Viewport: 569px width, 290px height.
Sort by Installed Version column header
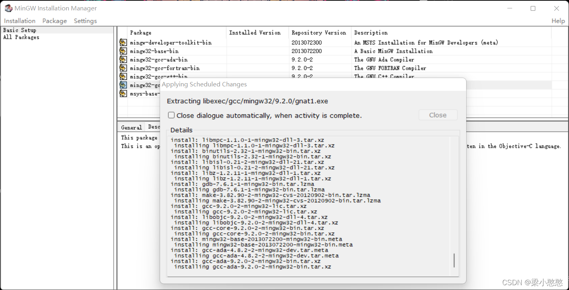[257, 32]
